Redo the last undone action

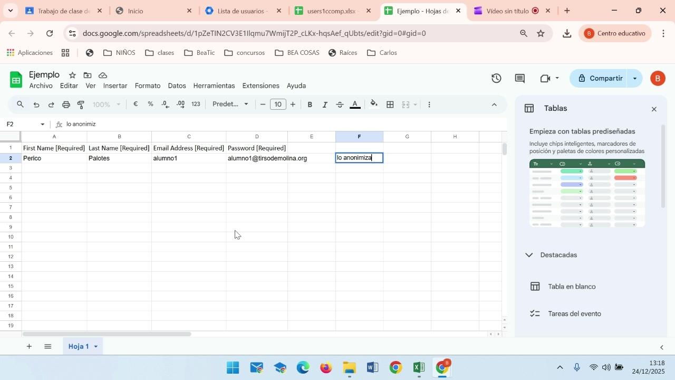[x=51, y=104]
